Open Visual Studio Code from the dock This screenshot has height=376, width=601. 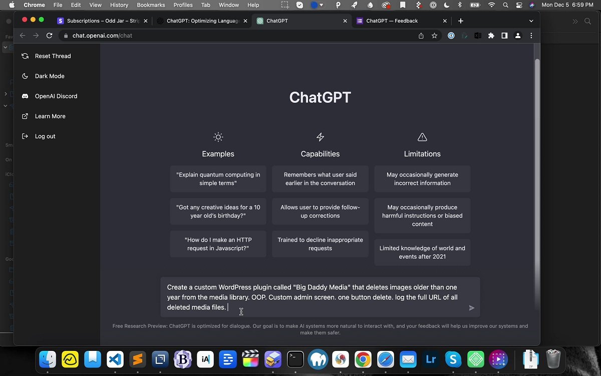pyautogui.click(x=115, y=359)
